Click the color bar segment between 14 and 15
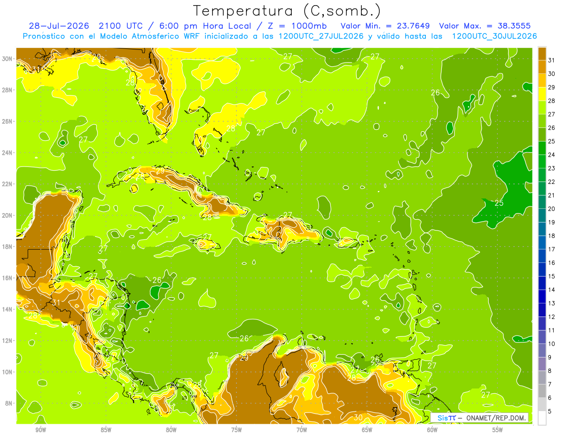This screenshot has height=436, width=564. [x=542, y=283]
